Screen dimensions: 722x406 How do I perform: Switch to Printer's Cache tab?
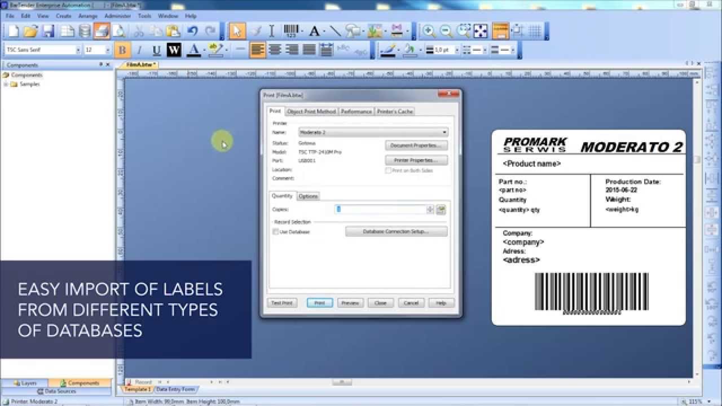click(x=395, y=112)
